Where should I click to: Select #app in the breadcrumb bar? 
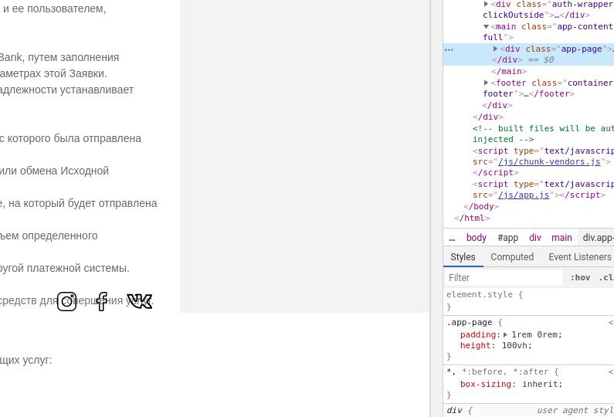(x=508, y=238)
